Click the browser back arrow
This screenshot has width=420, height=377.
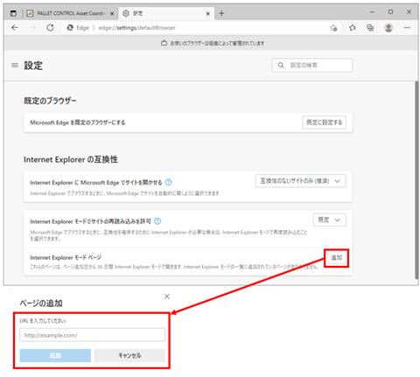click(15, 28)
